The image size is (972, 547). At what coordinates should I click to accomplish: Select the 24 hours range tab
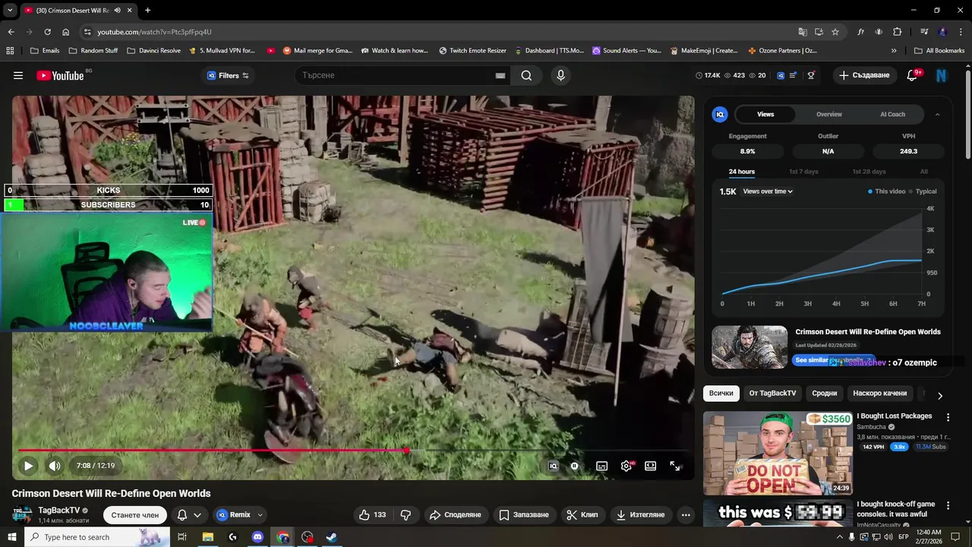pos(742,172)
